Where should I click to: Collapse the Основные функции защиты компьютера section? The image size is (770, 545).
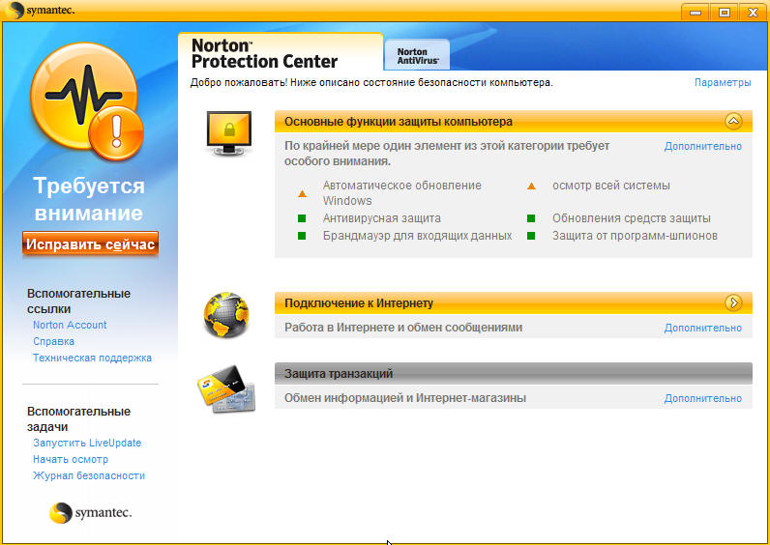(733, 121)
